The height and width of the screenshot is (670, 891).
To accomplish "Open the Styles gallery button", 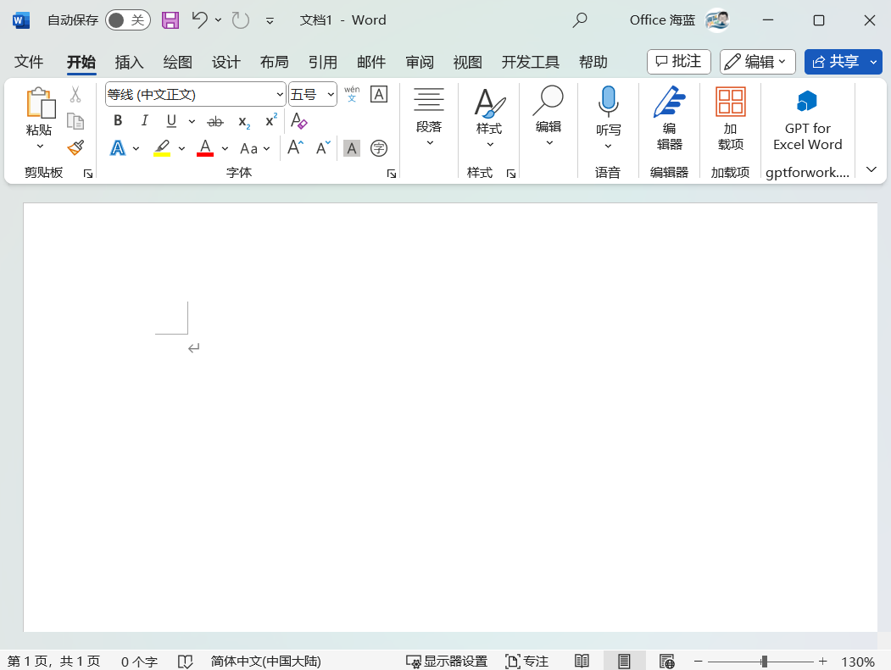I will (489, 118).
